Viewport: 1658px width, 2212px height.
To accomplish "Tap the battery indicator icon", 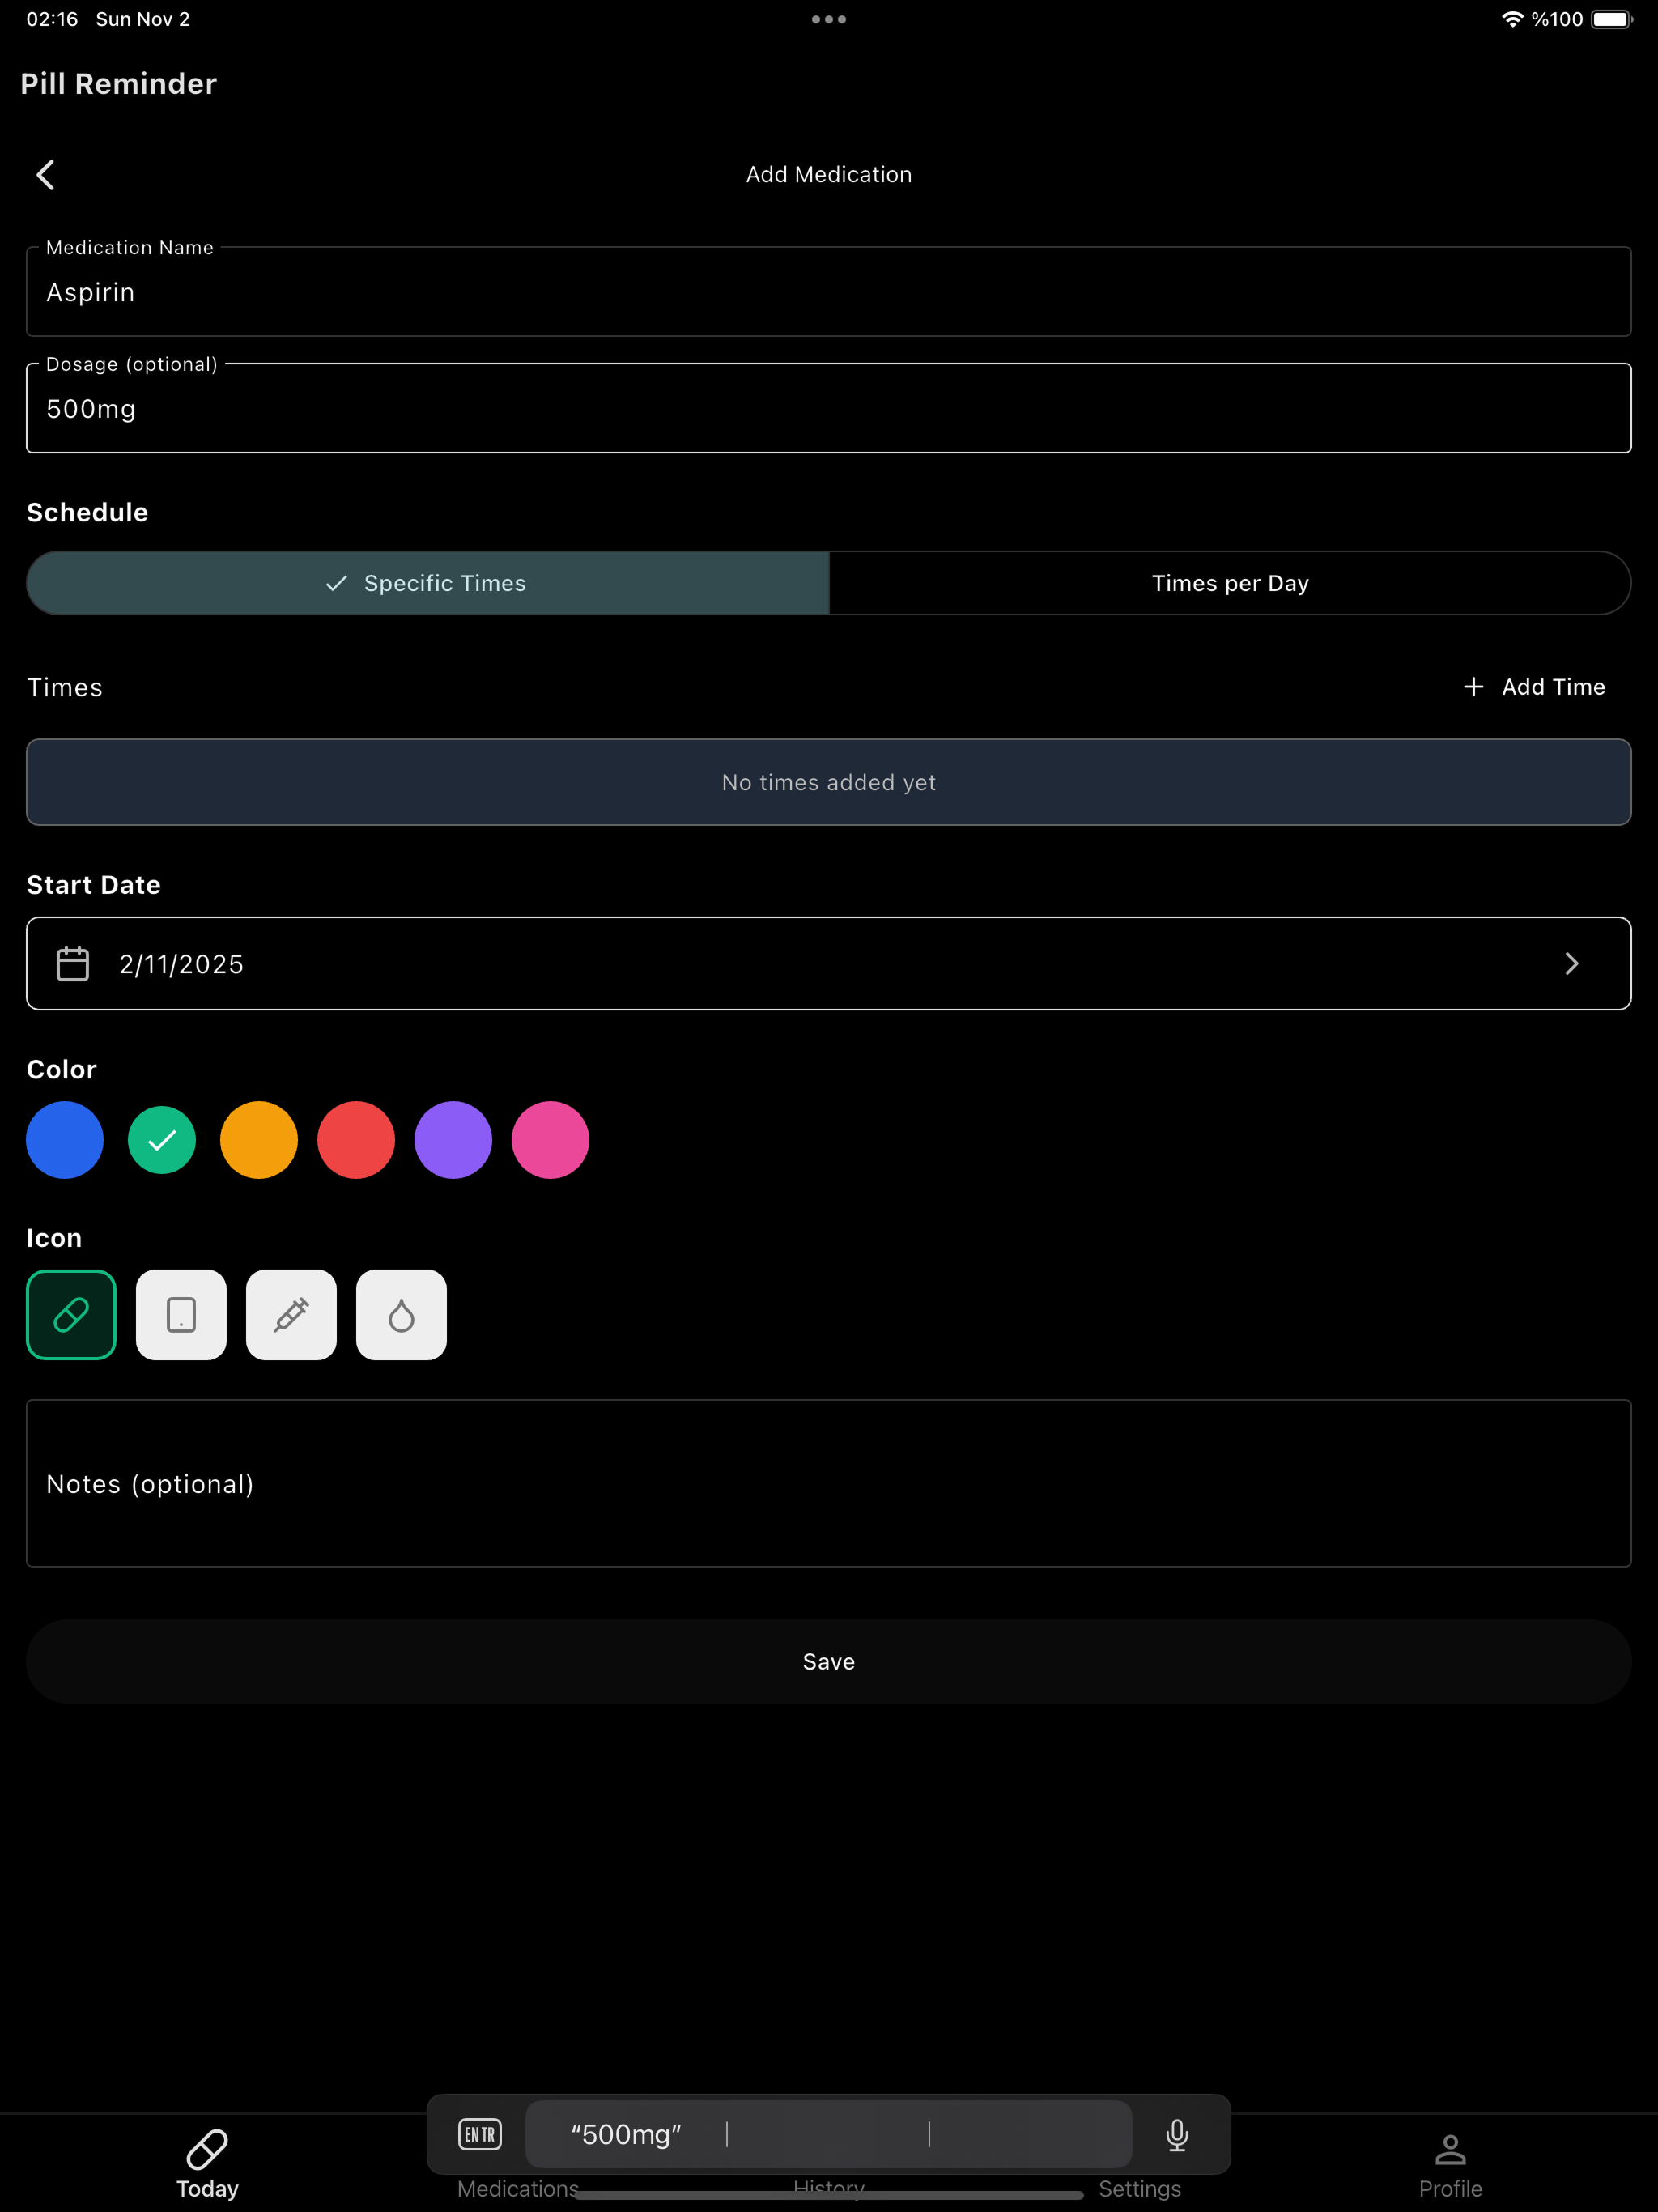I will point(1611,19).
